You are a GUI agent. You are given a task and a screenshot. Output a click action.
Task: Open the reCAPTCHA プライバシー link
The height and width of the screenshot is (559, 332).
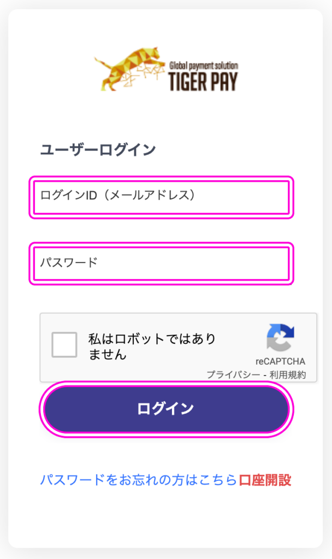click(233, 375)
